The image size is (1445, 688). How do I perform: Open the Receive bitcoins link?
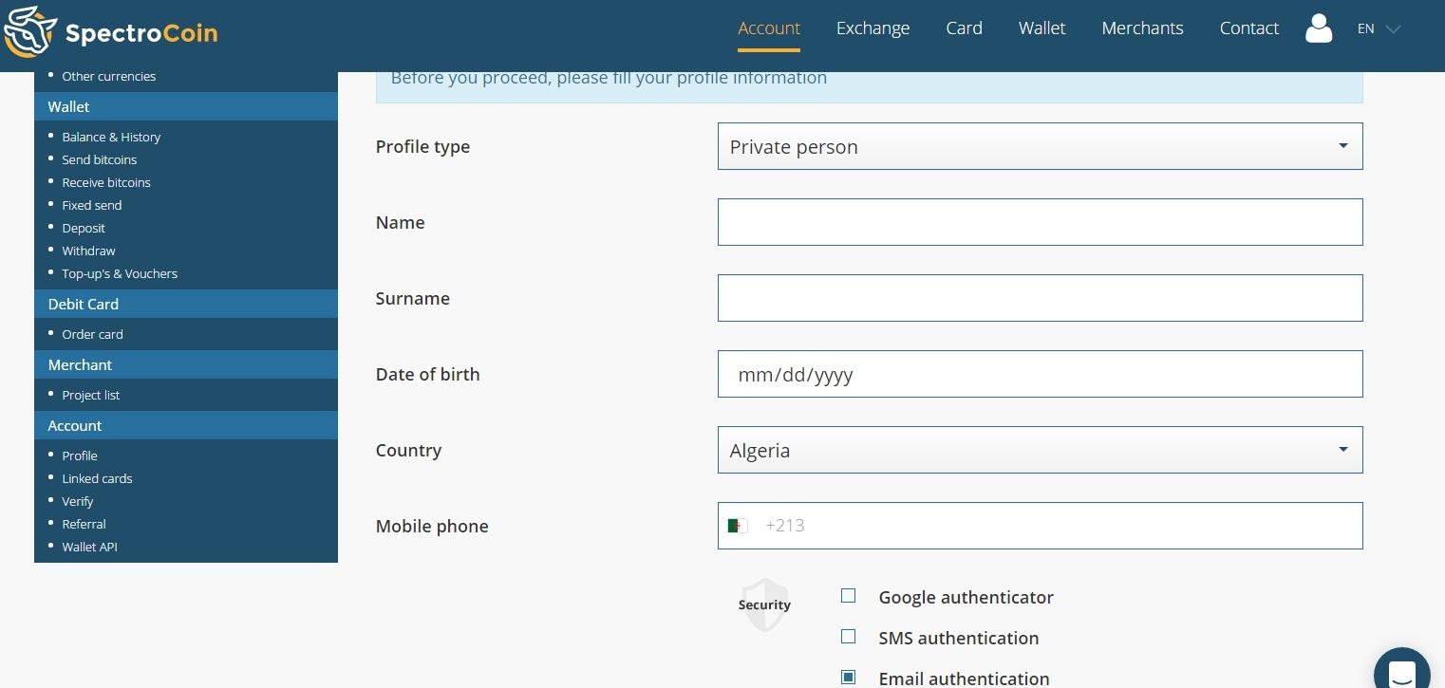(x=105, y=182)
